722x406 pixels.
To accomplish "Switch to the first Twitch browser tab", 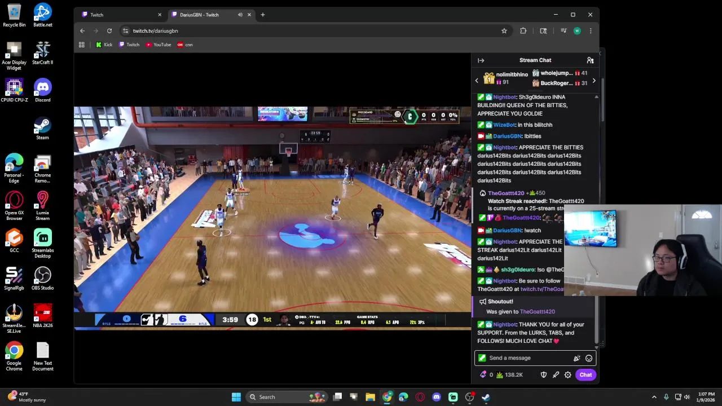I will click(120, 15).
